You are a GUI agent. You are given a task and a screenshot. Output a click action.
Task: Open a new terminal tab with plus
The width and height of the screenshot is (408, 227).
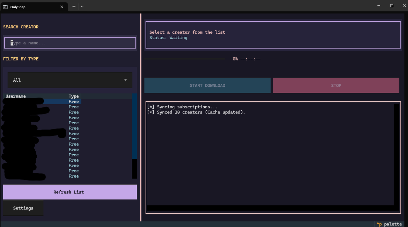(74, 7)
